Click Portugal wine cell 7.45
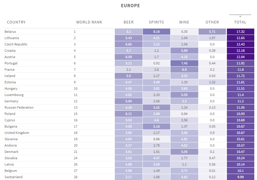 point(184,63)
